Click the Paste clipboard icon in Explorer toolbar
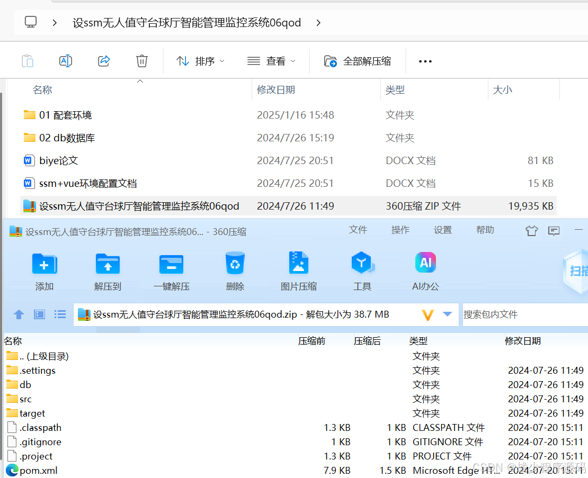This screenshot has height=478, width=588. pos(28,61)
